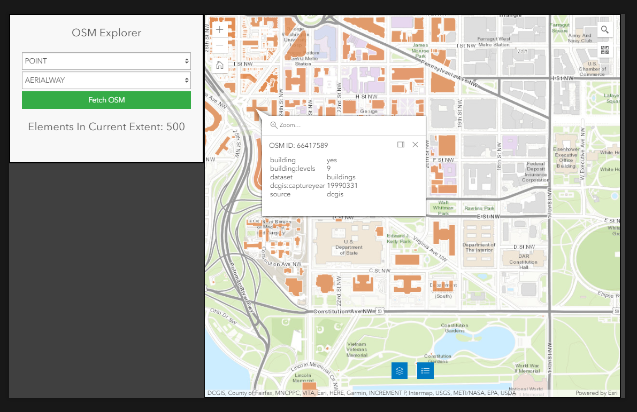Click the Department of The Interior building

479,244
